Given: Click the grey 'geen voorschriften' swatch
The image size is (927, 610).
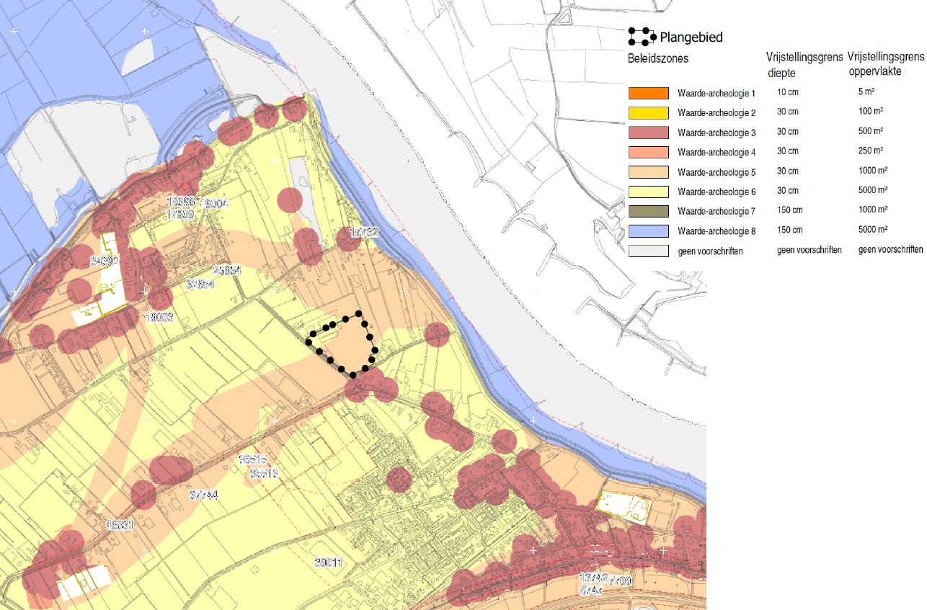Looking at the screenshot, I should 649,251.
